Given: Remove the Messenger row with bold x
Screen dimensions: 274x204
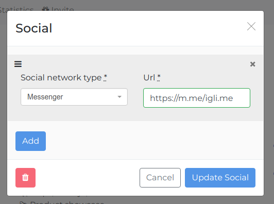Looking at the screenshot, I should pyautogui.click(x=252, y=64).
